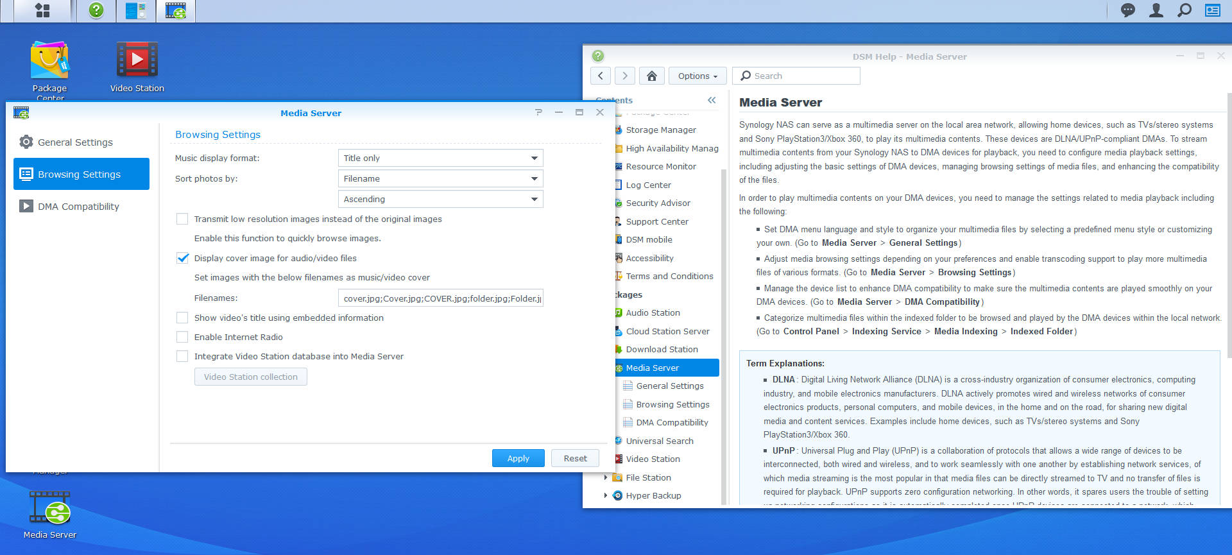Click the help contents scrollbar
This screenshot has height=555, width=1232.
point(724,336)
